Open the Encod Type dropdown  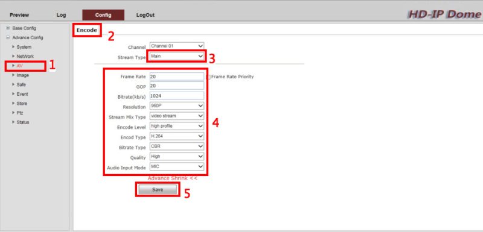coord(177,136)
